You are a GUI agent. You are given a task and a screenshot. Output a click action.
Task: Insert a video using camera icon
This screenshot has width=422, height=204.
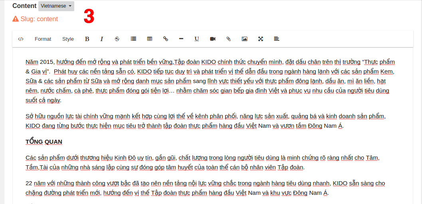(x=213, y=39)
